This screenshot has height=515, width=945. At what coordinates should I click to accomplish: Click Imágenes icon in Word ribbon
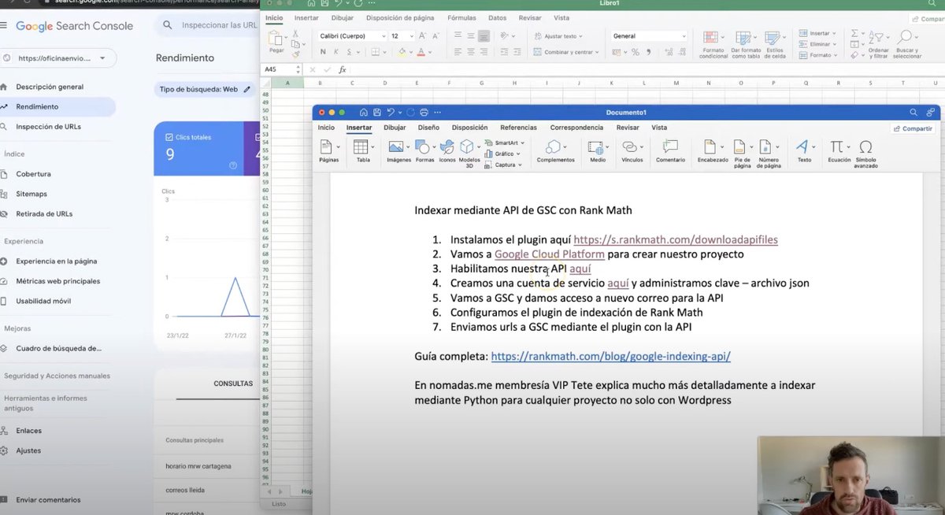point(396,147)
